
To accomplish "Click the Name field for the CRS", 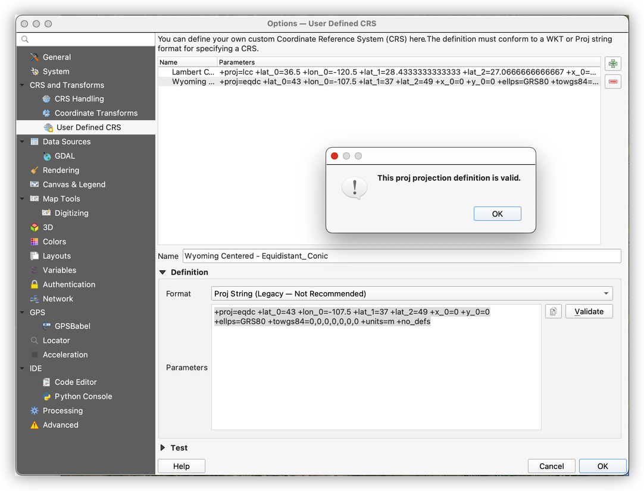I will coord(401,256).
